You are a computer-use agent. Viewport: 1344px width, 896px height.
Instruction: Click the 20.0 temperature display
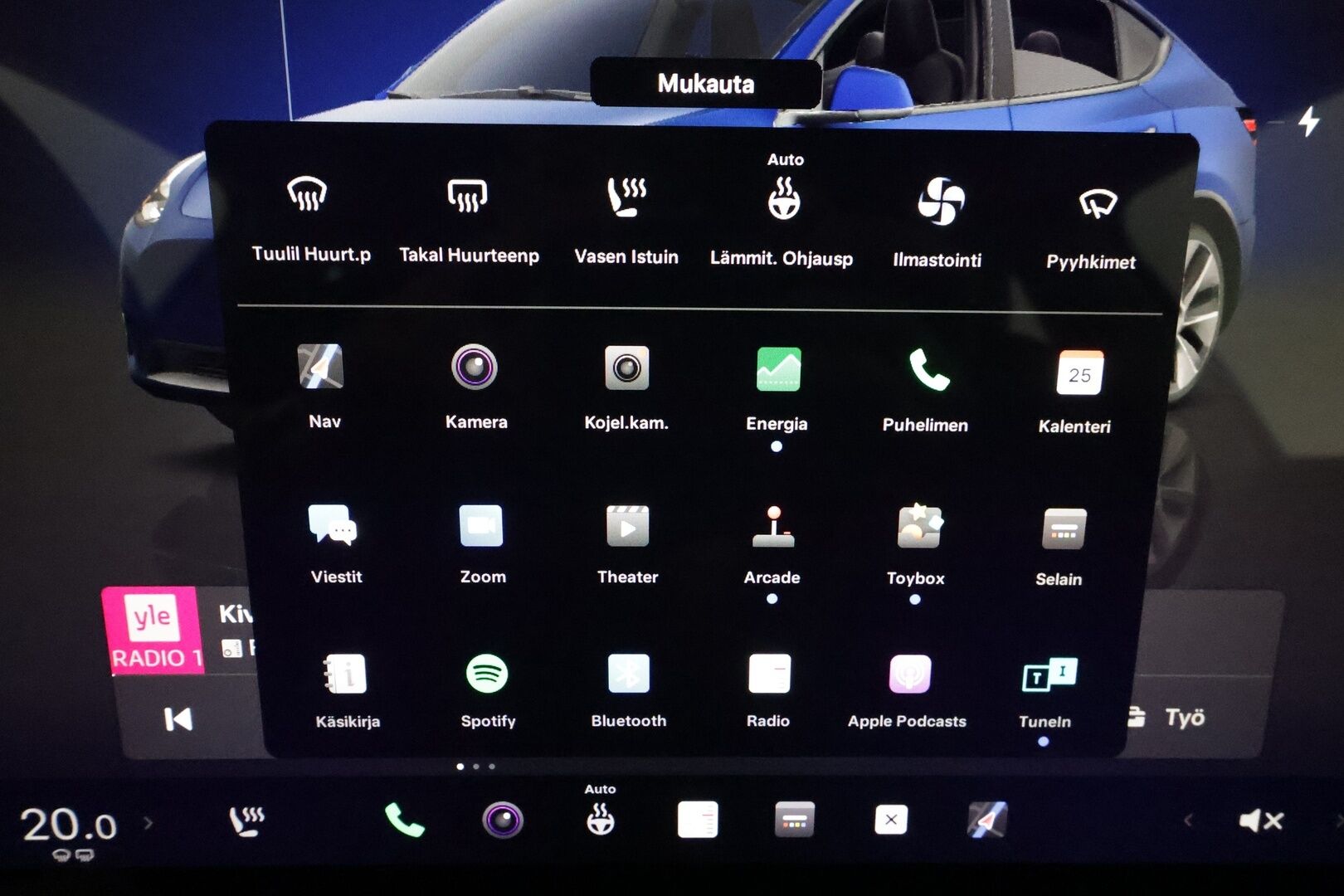[69, 825]
